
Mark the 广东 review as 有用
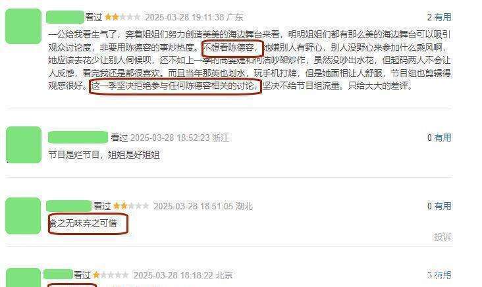442,17
